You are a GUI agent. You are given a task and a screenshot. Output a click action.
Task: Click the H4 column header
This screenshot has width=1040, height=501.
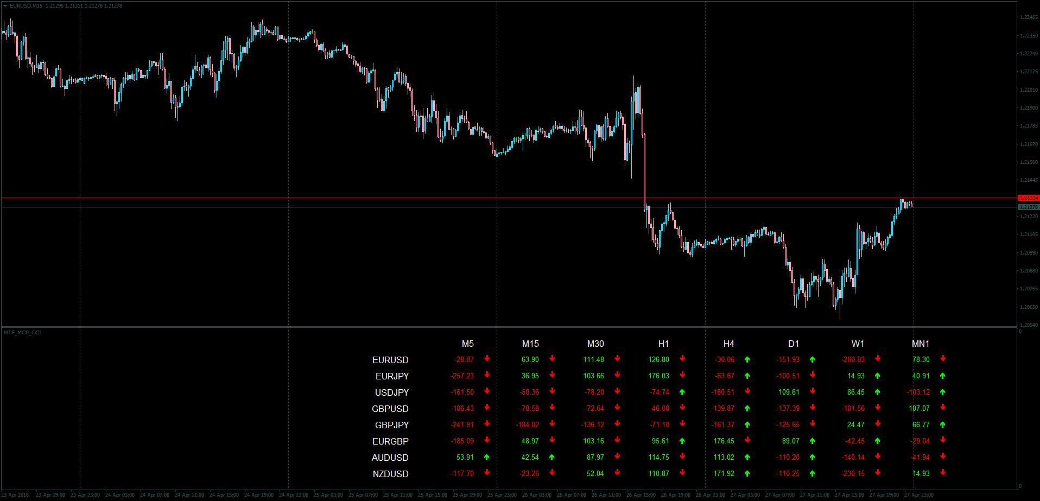click(x=728, y=344)
